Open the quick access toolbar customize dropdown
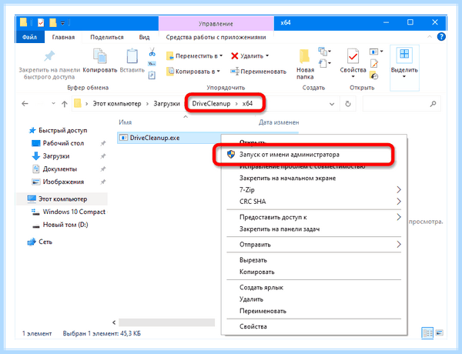This screenshot has width=462, height=354. (x=62, y=23)
